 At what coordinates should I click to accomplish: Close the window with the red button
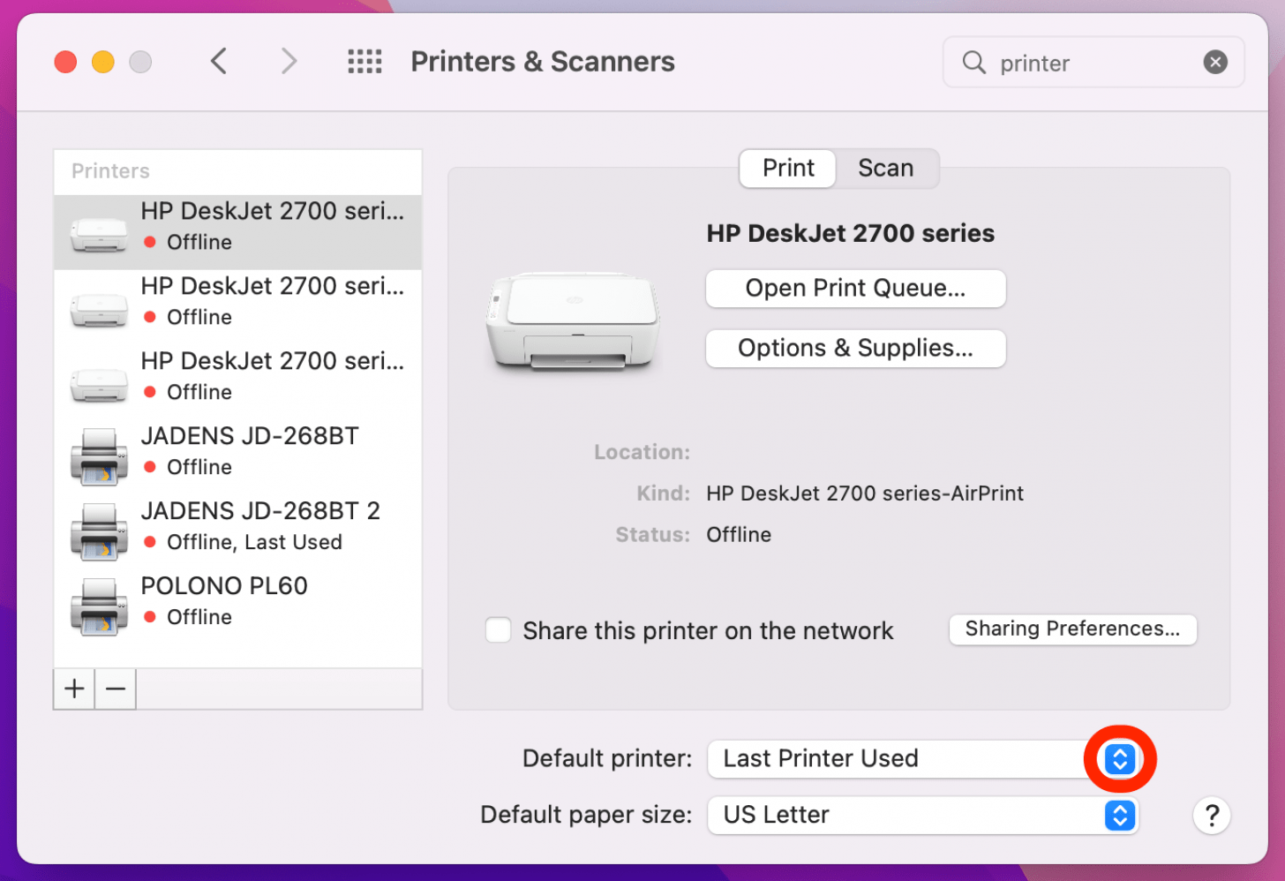pyautogui.click(x=65, y=62)
